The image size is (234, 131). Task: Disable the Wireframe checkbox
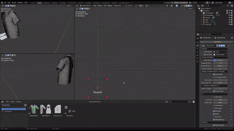tap(214, 111)
